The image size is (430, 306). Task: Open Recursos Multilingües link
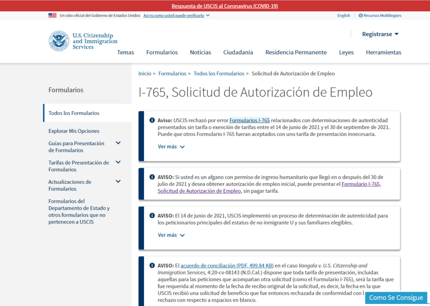pos(382,16)
